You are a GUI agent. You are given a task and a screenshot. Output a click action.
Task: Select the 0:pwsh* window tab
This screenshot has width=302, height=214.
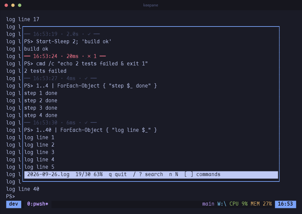coord(38,204)
